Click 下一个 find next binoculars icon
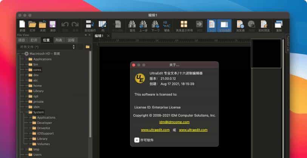307x158 pixels. click(x=155, y=24)
